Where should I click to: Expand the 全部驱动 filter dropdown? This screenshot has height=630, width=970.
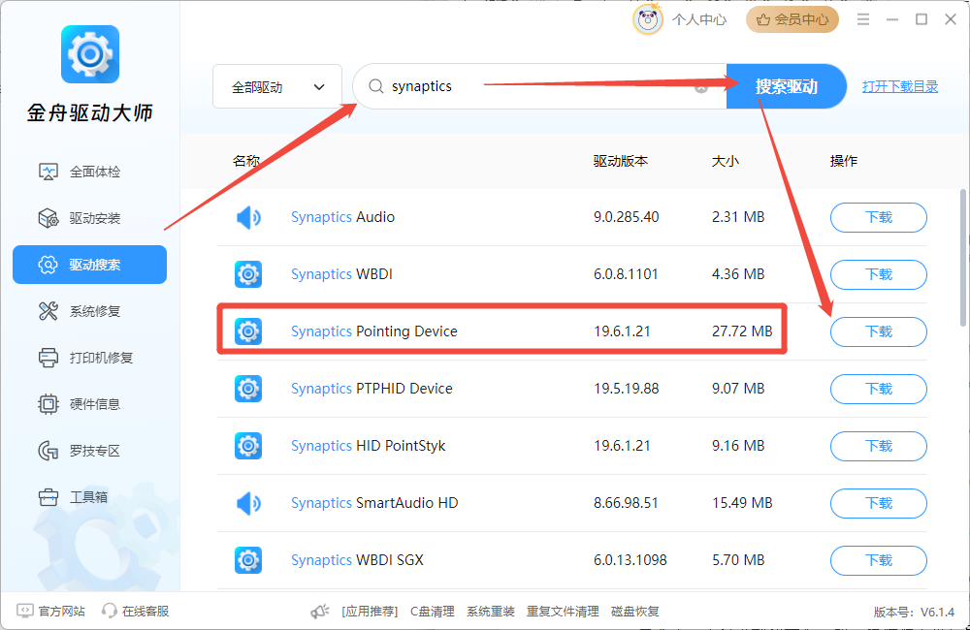tap(277, 86)
